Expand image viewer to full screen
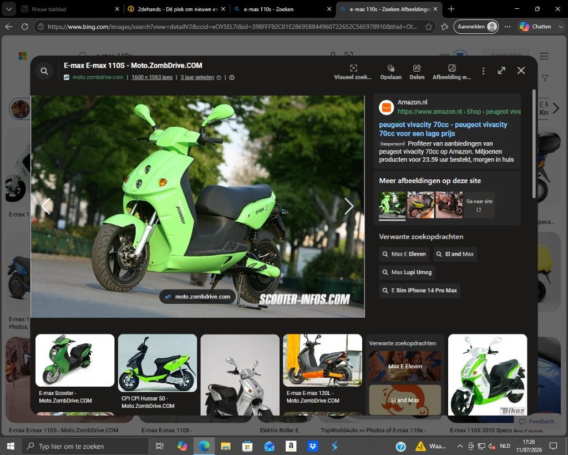Image resolution: width=568 pixels, height=455 pixels. click(501, 71)
